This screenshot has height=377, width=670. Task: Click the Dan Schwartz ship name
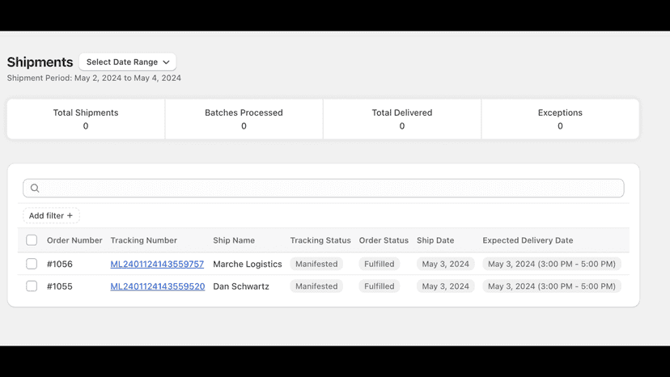click(x=241, y=286)
